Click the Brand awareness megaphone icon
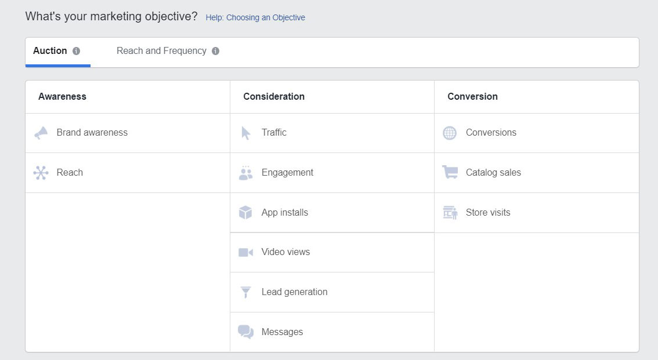Image resolution: width=658 pixels, height=360 pixels. click(41, 133)
